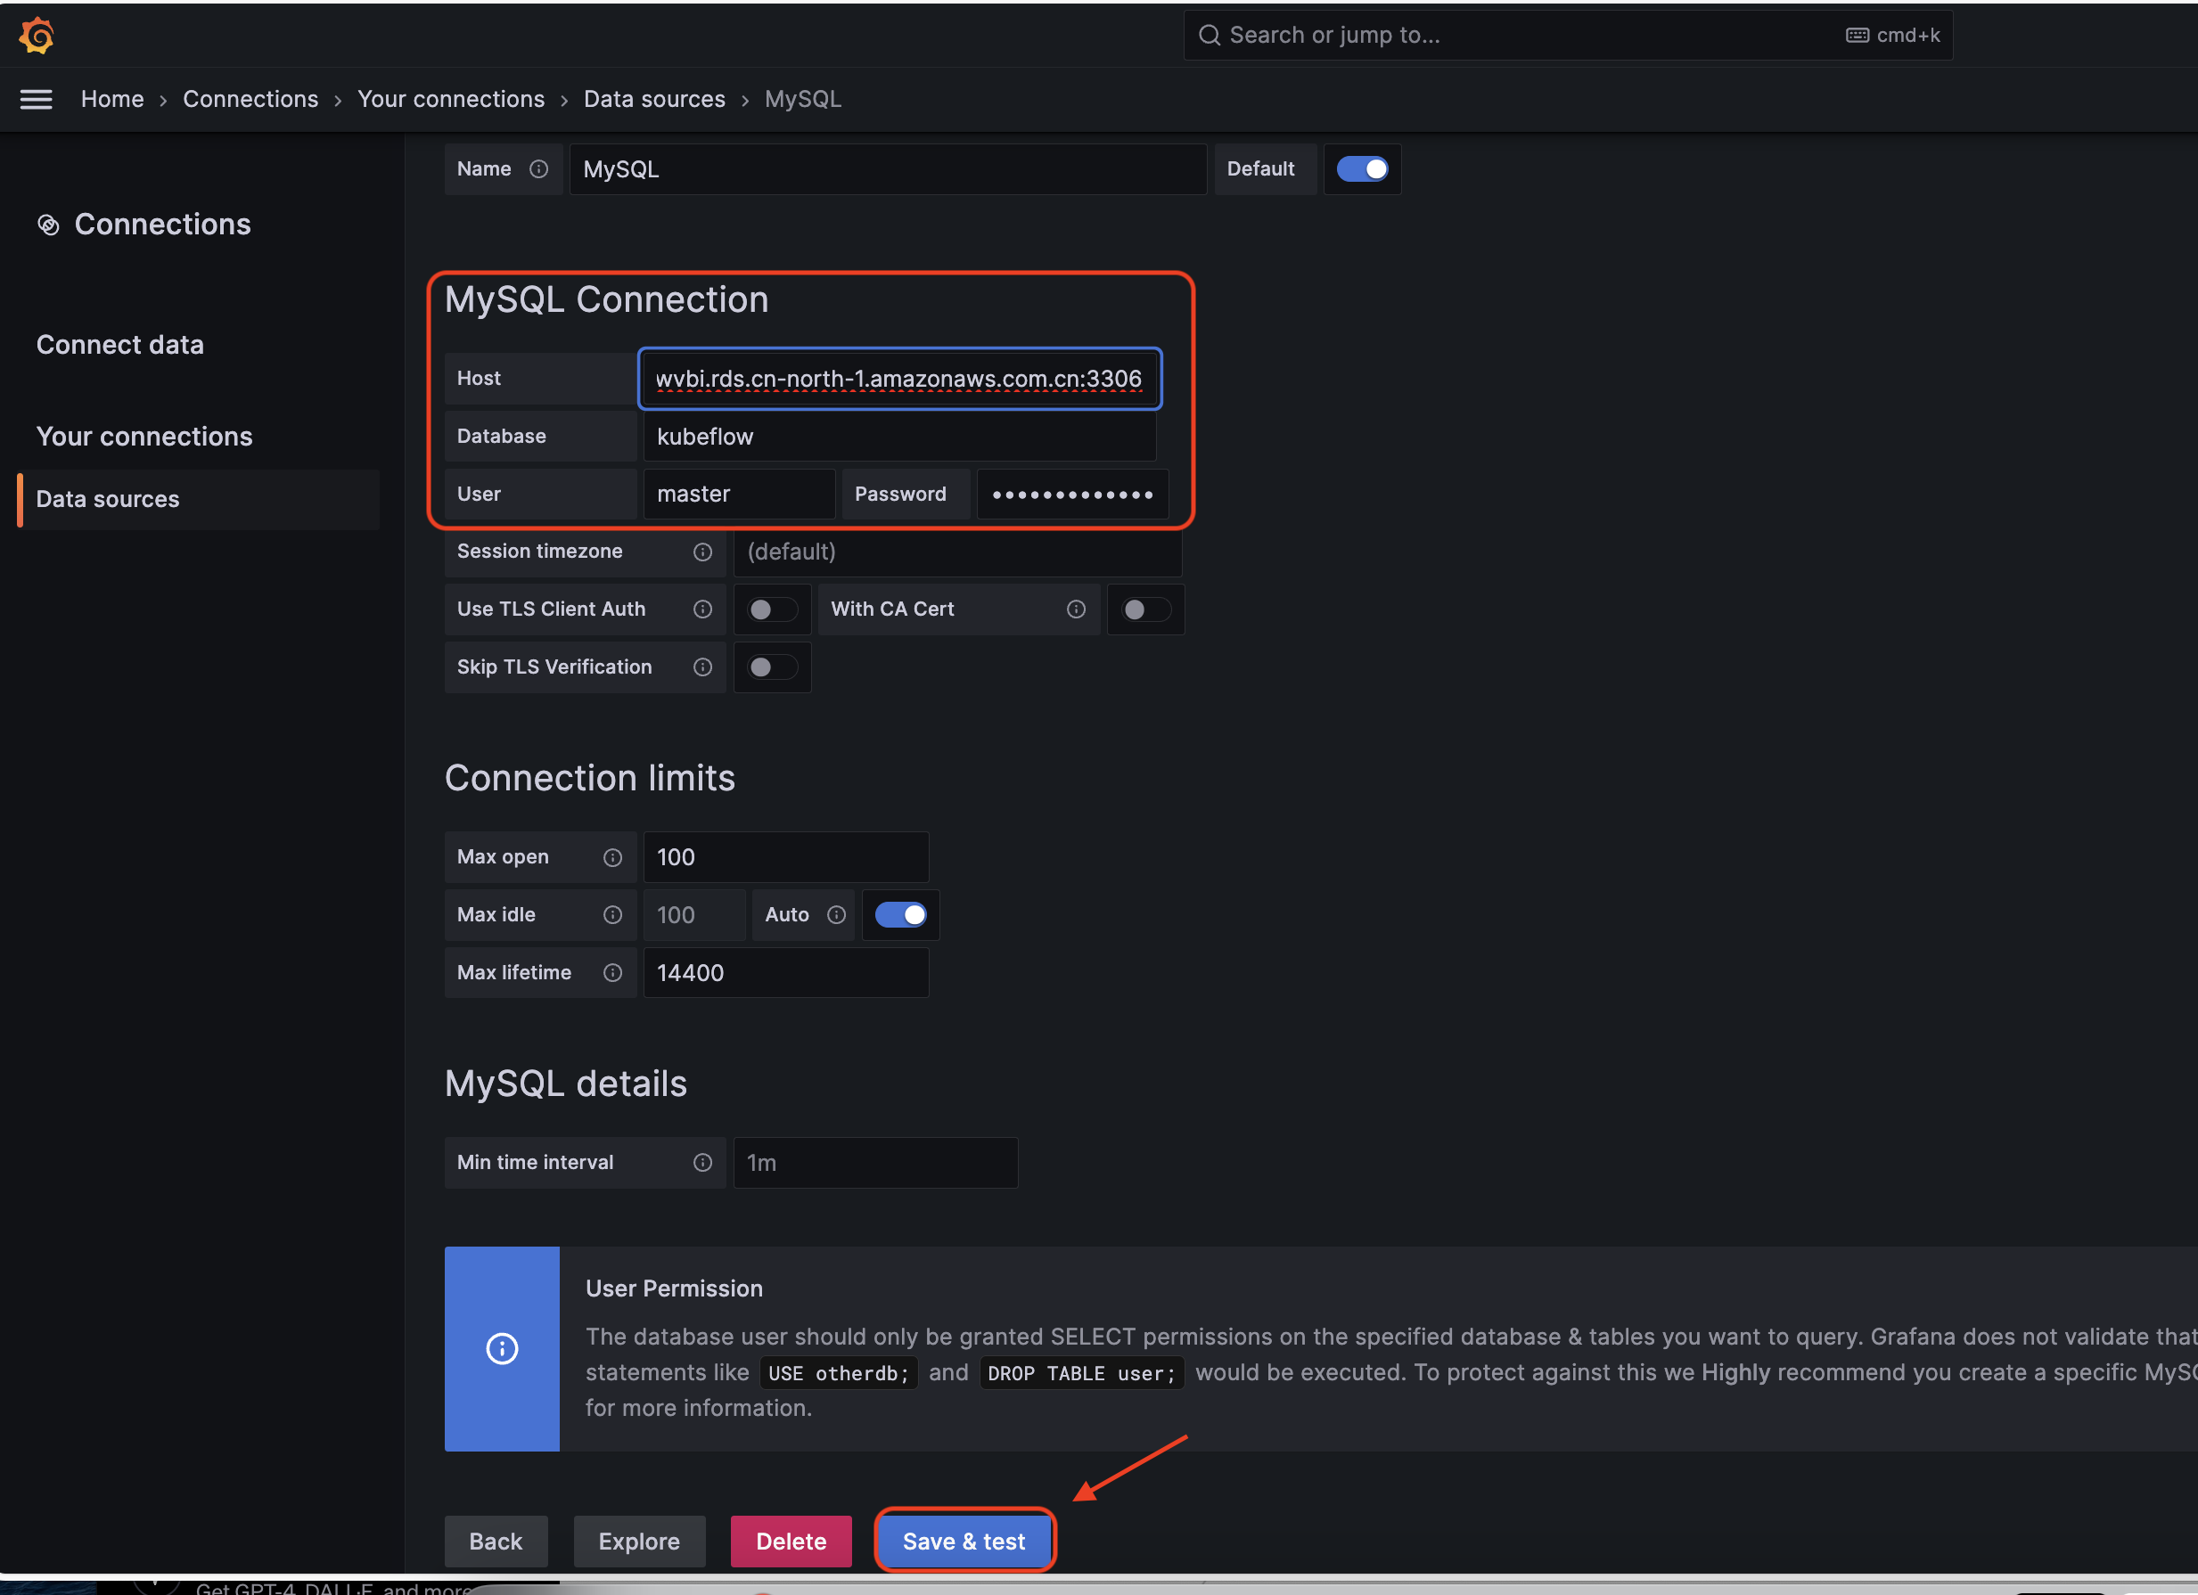Click the info icon for Max idle
The height and width of the screenshot is (1595, 2198).
(x=612, y=916)
